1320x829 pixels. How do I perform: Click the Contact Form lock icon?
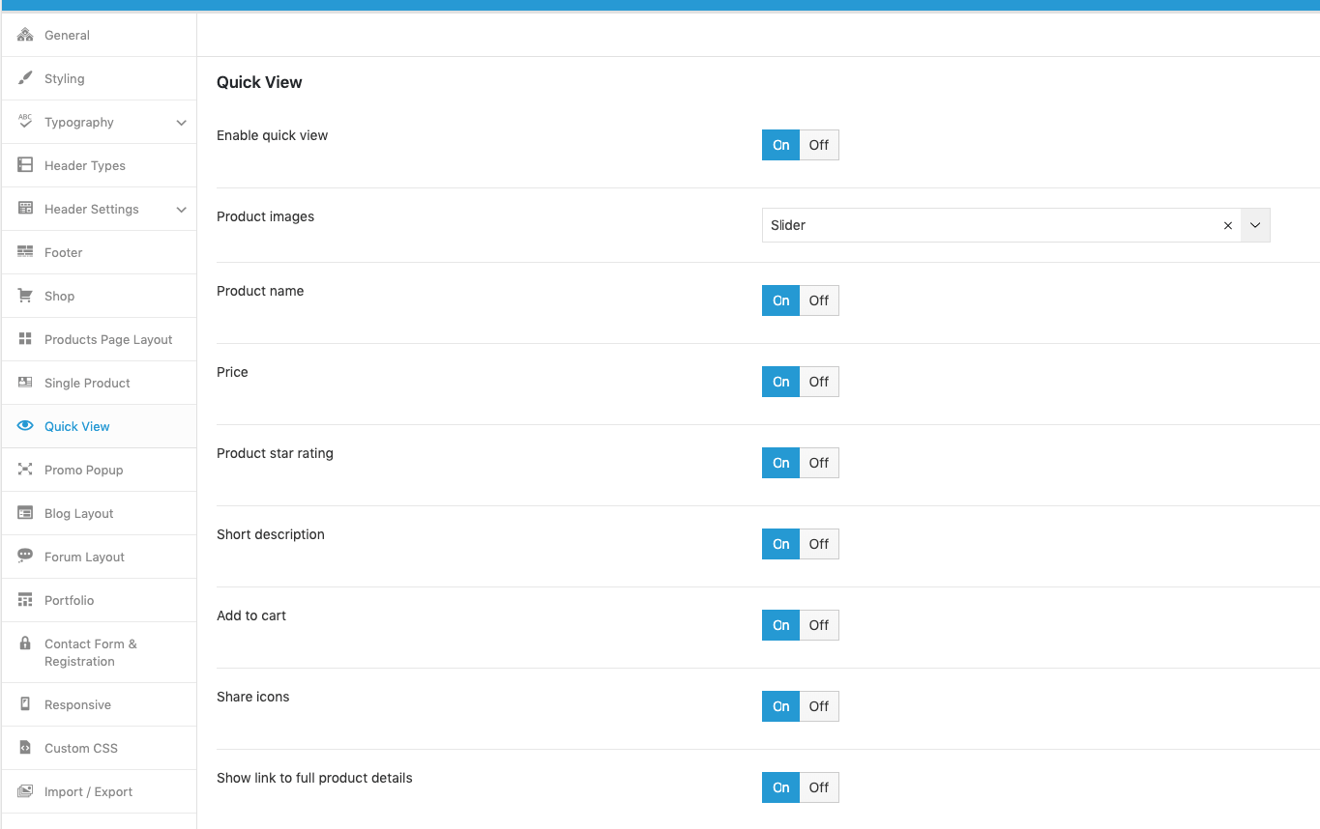tap(25, 643)
